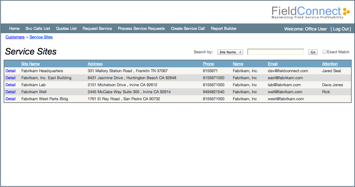Select the Fabrikam Headquarters site name
This screenshot has height=187, width=355.
pos(42,71)
